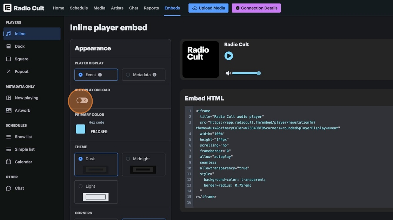Click the Simple list icon
The height and width of the screenshot is (220, 393).
8,149
